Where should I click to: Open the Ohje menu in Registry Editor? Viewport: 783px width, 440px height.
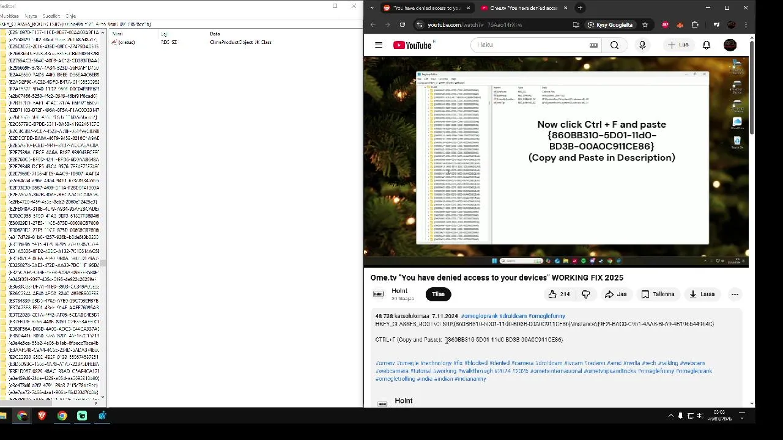click(70, 16)
